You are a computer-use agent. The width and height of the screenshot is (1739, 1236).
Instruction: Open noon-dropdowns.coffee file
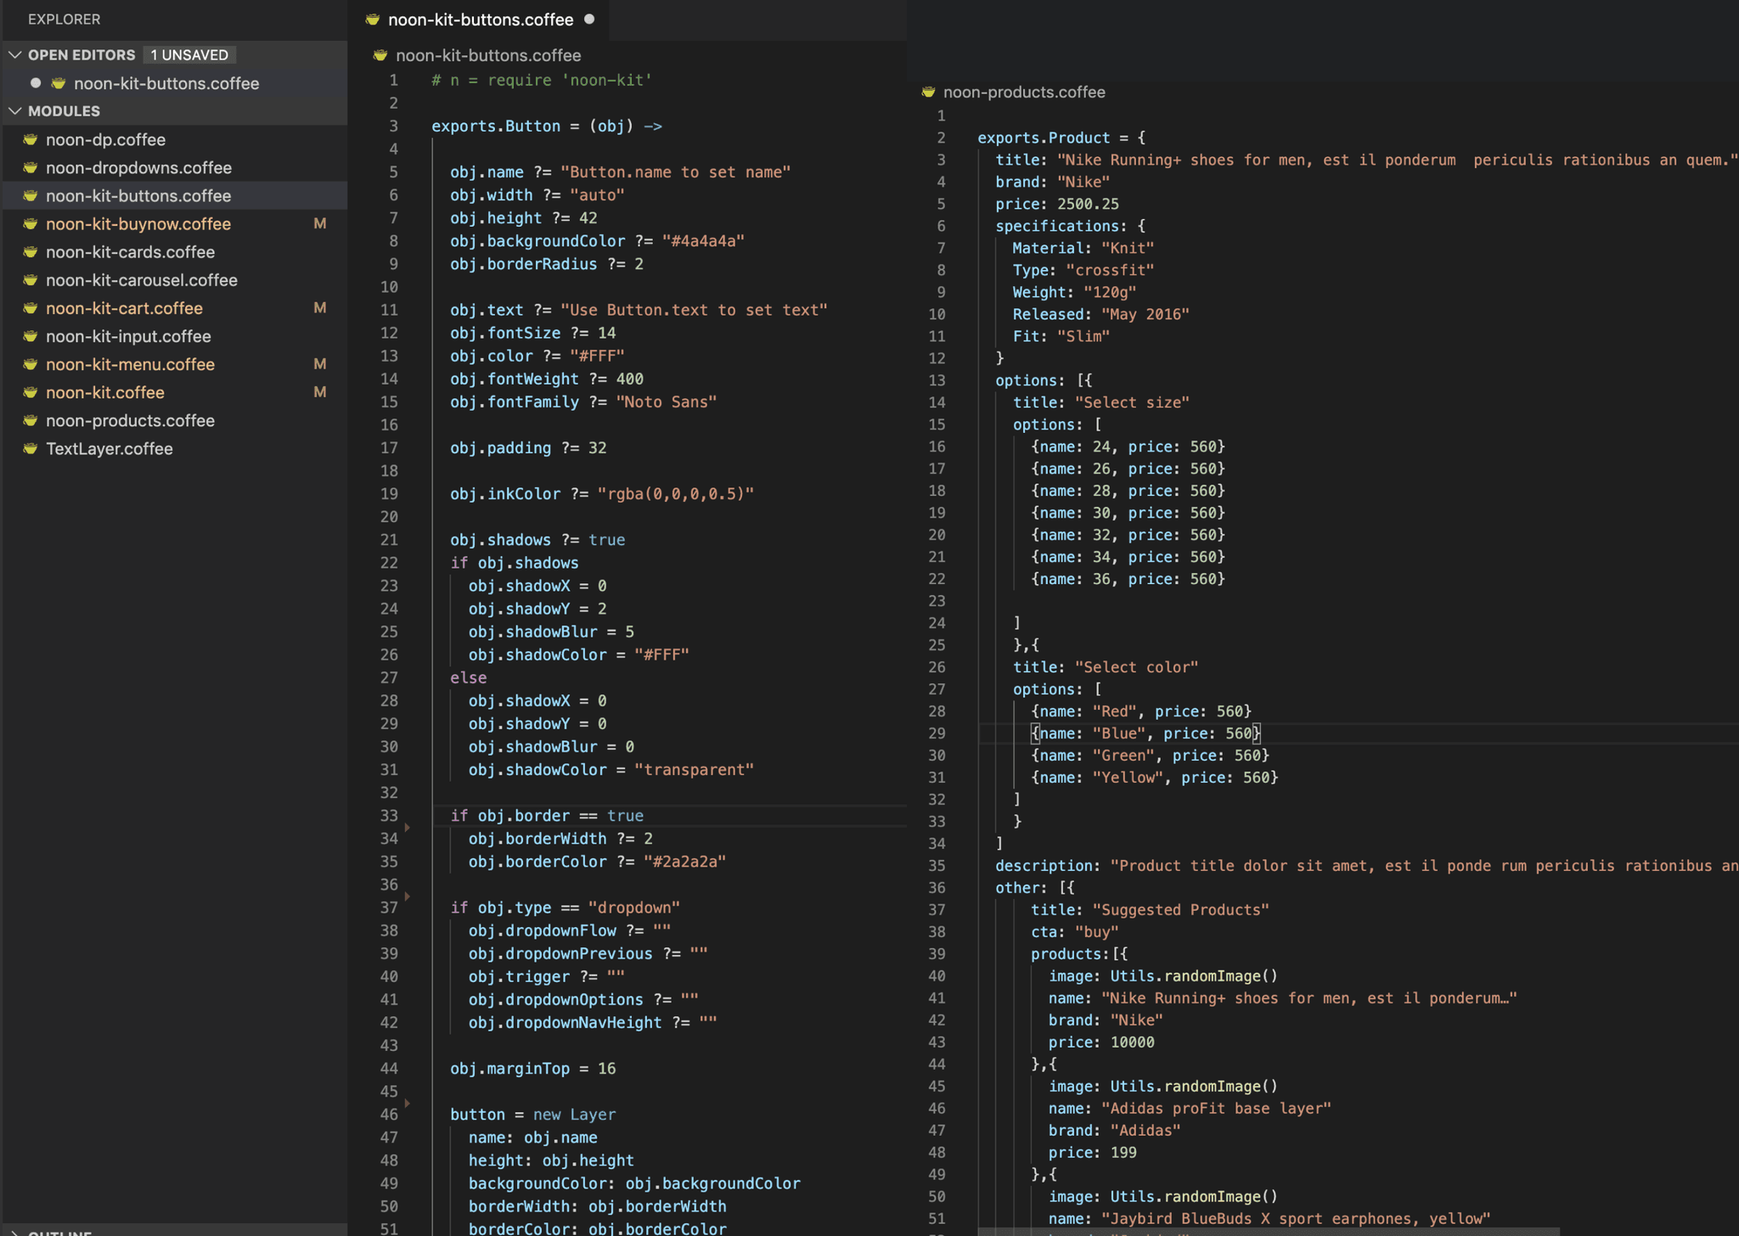[x=174, y=167]
